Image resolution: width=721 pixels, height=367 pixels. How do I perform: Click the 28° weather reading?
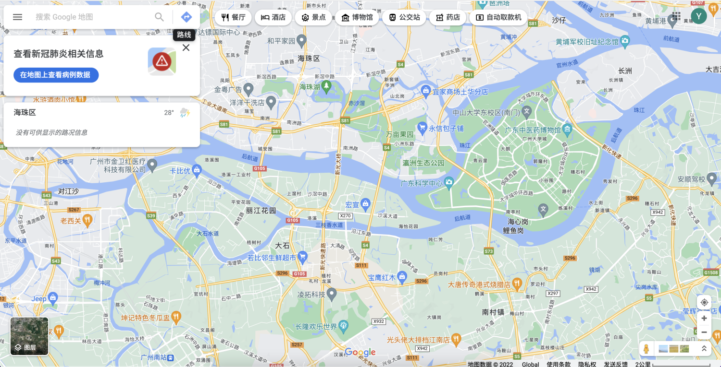click(x=169, y=113)
